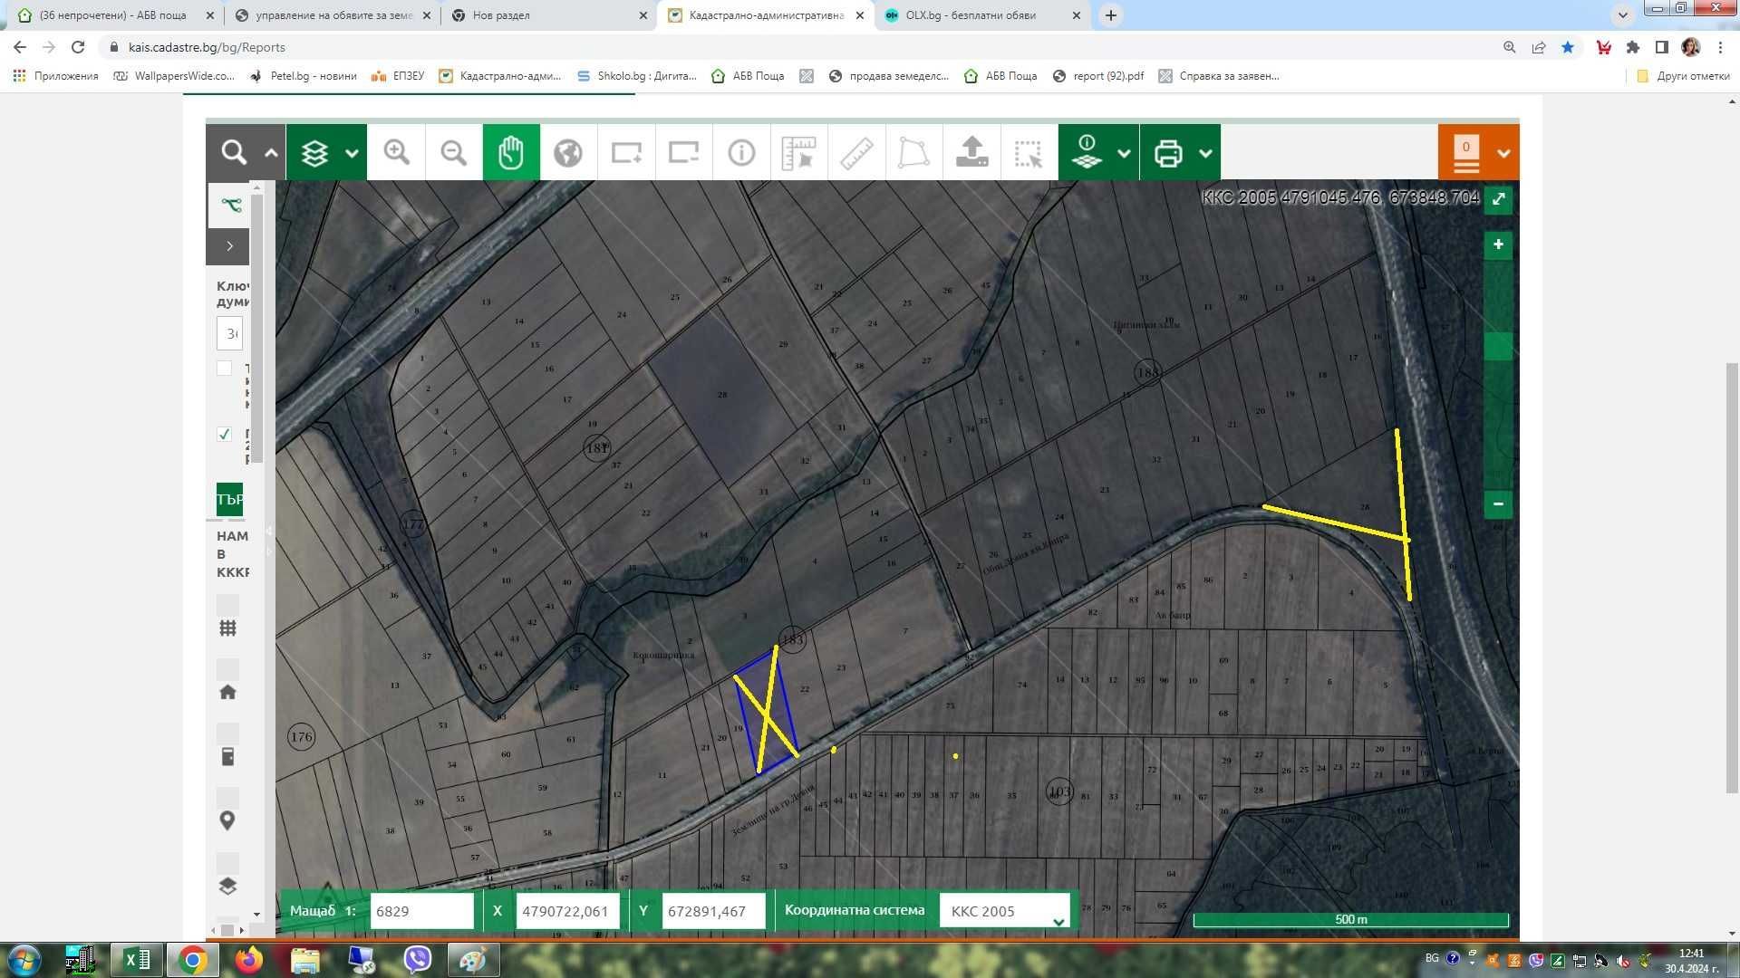Expand the layers menu dropdown arrow

pyautogui.click(x=352, y=153)
